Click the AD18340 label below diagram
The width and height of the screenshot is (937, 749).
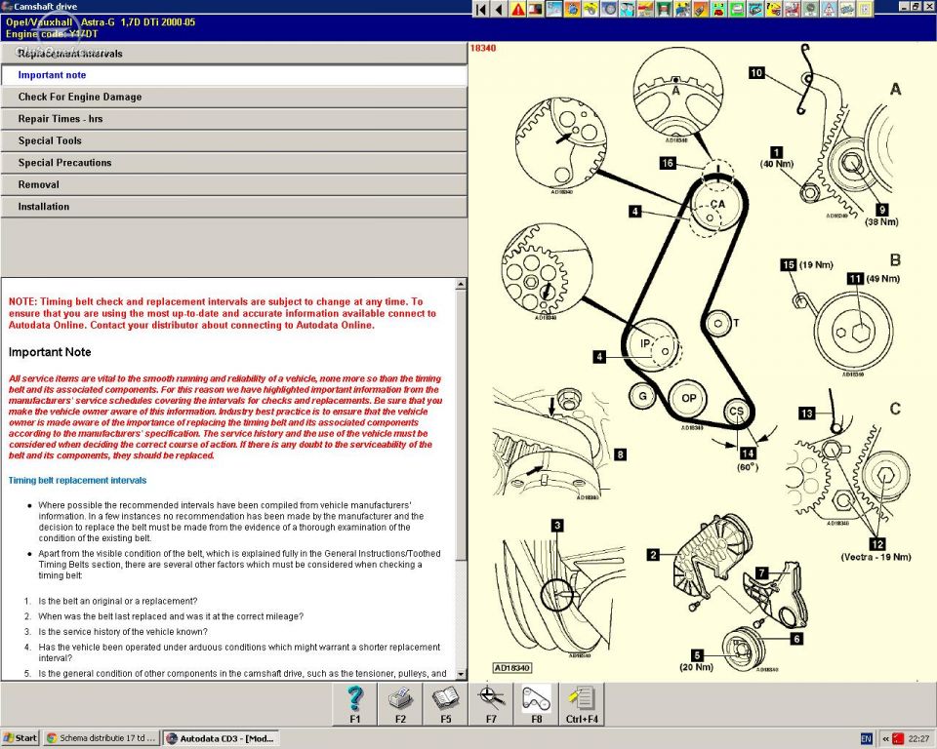(x=512, y=668)
